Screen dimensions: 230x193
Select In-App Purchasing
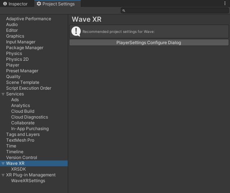click(30, 129)
